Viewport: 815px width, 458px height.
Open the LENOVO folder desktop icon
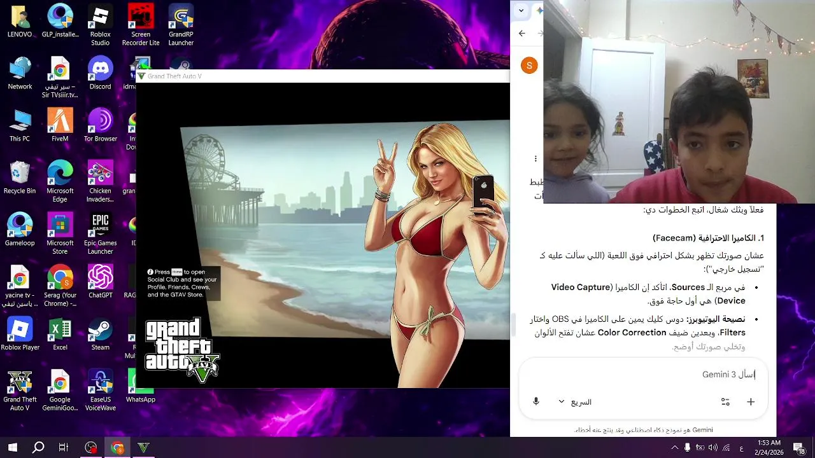(20, 22)
